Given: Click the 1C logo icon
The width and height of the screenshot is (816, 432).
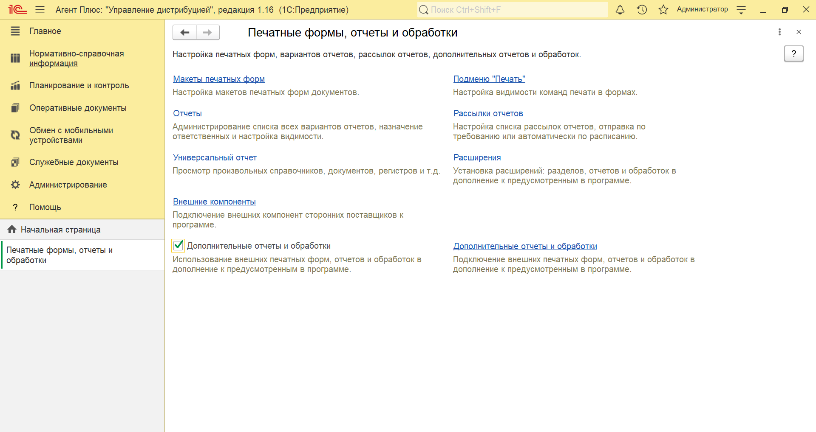Looking at the screenshot, I should (x=17, y=9).
